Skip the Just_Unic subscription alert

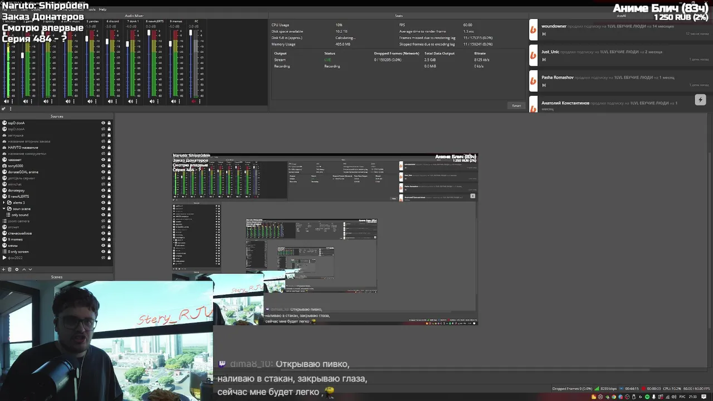point(544,59)
